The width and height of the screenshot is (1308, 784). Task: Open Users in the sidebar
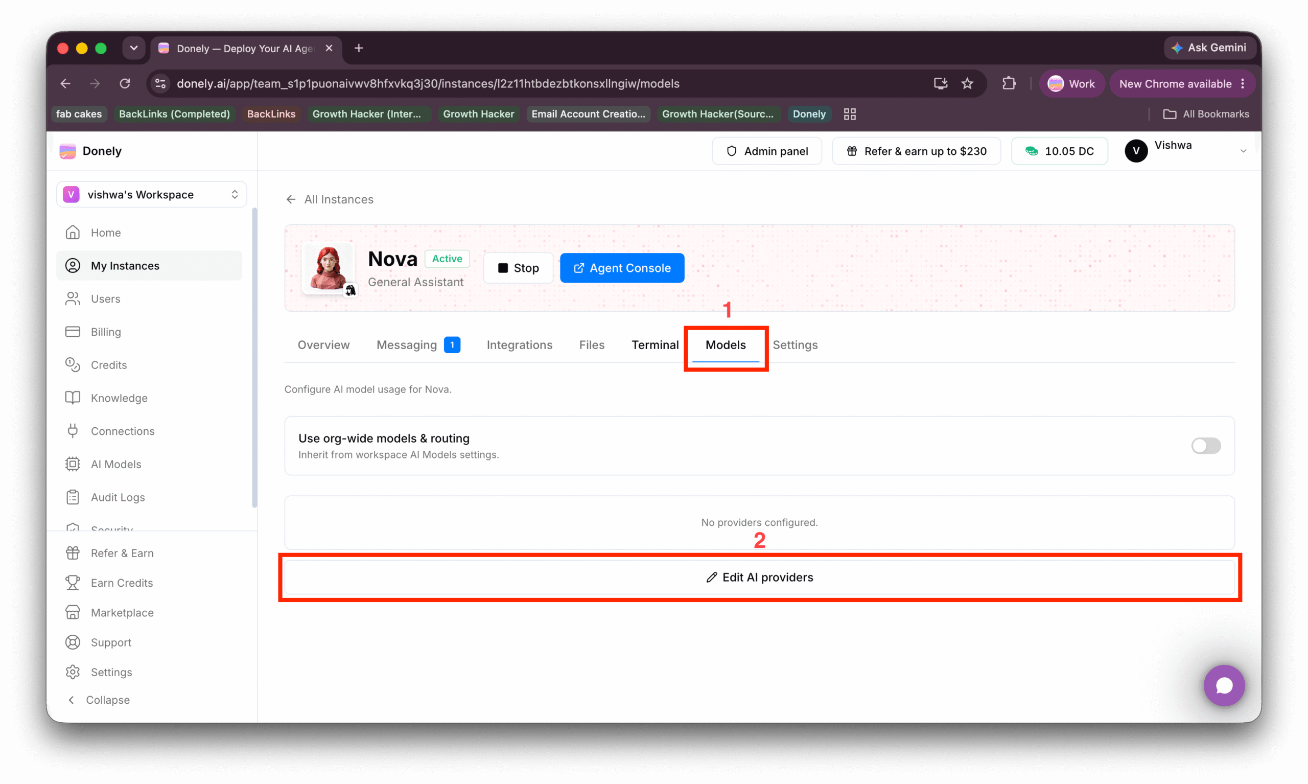point(149,298)
